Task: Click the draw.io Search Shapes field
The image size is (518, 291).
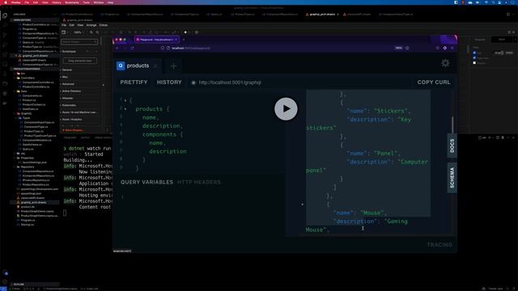Action: click(x=79, y=42)
